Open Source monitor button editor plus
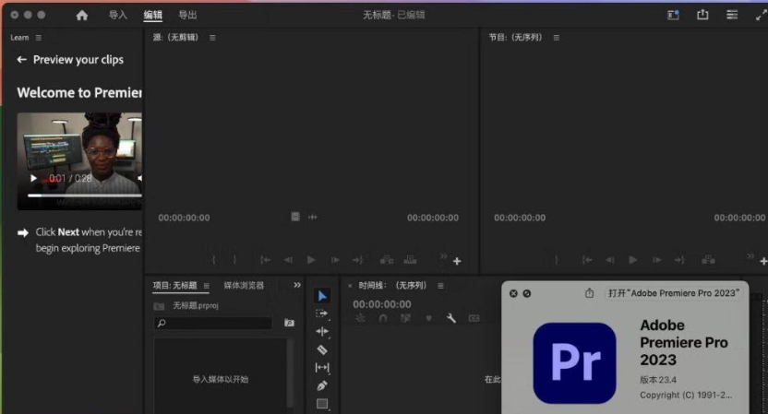Image resolution: width=768 pixels, height=414 pixels. click(457, 261)
